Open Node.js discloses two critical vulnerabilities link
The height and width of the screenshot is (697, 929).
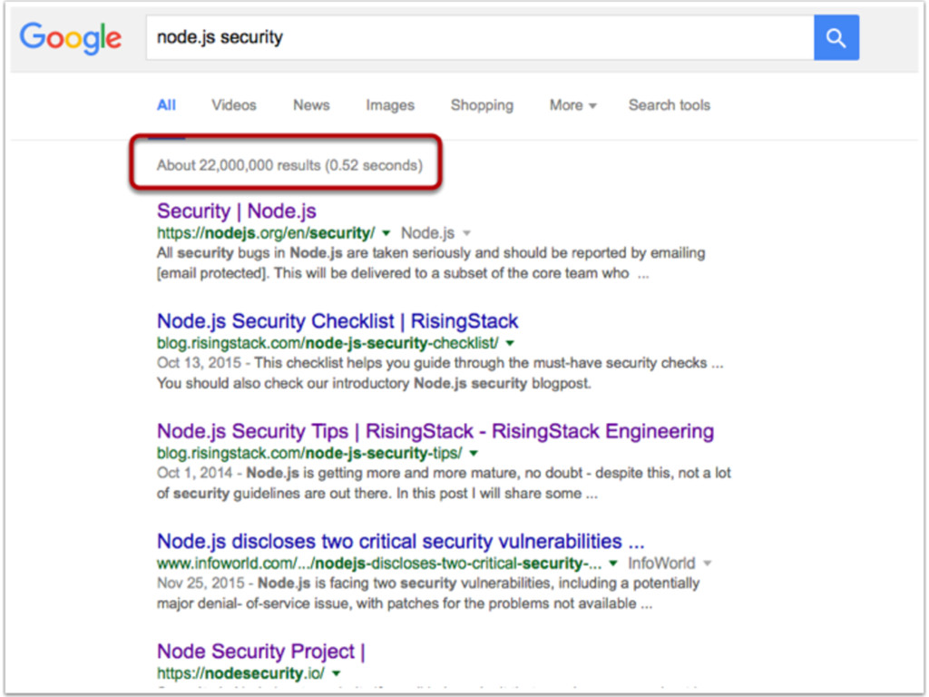click(x=400, y=542)
